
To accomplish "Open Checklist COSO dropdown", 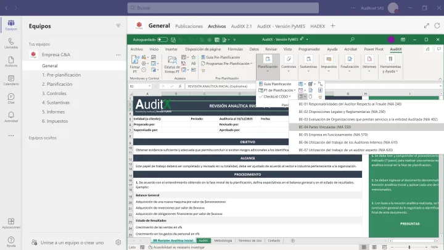I will (x=275, y=96).
